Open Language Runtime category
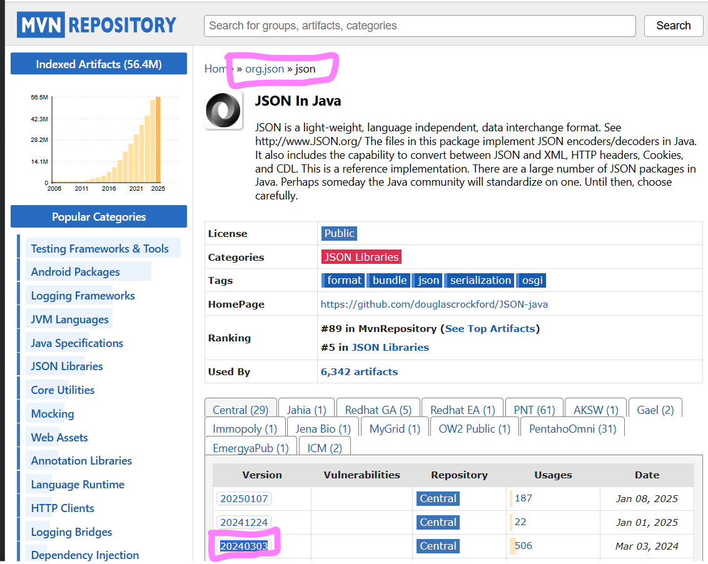 tap(78, 485)
